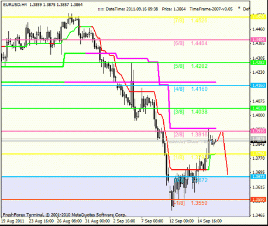Click the pink [6/8] level label
The height and width of the screenshot is (226, 268).
coord(178,43)
